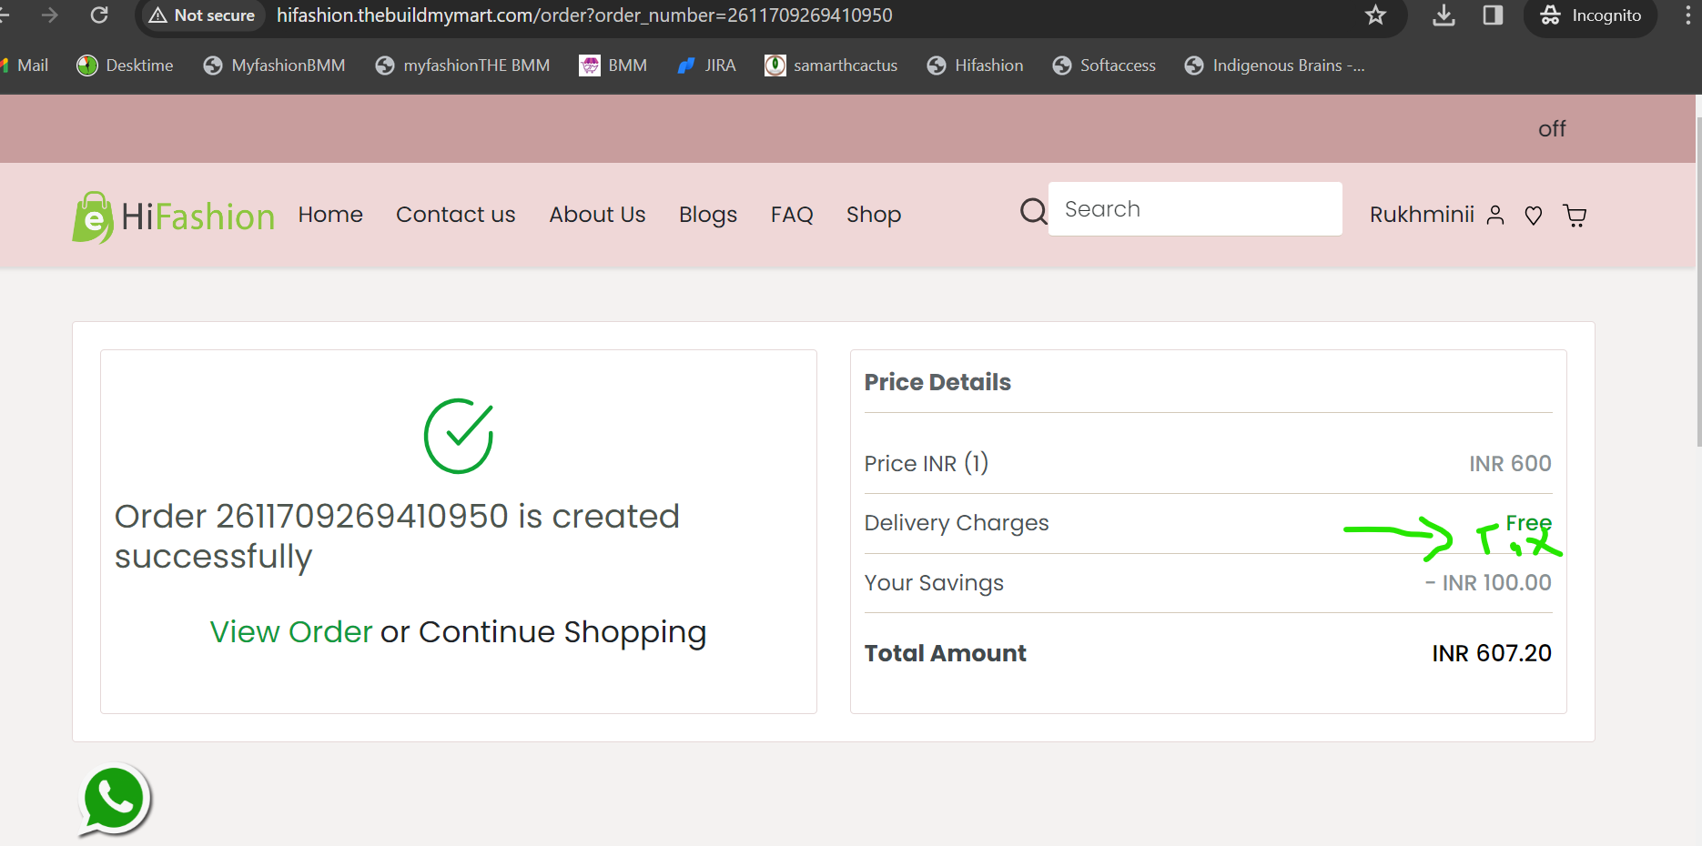Select the Price INR (1) label
This screenshot has height=846, width=1702.
point(927,463)
